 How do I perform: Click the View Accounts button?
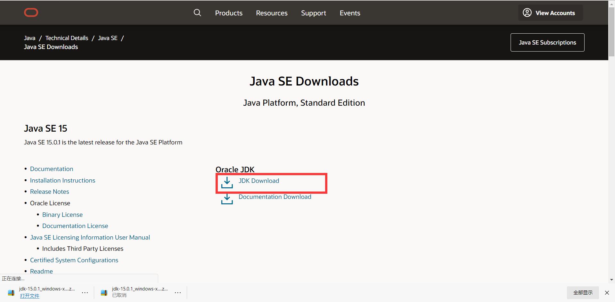click(x=550, y=13)
